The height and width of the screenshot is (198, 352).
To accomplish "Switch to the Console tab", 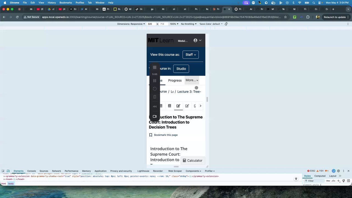I will 31,171.
